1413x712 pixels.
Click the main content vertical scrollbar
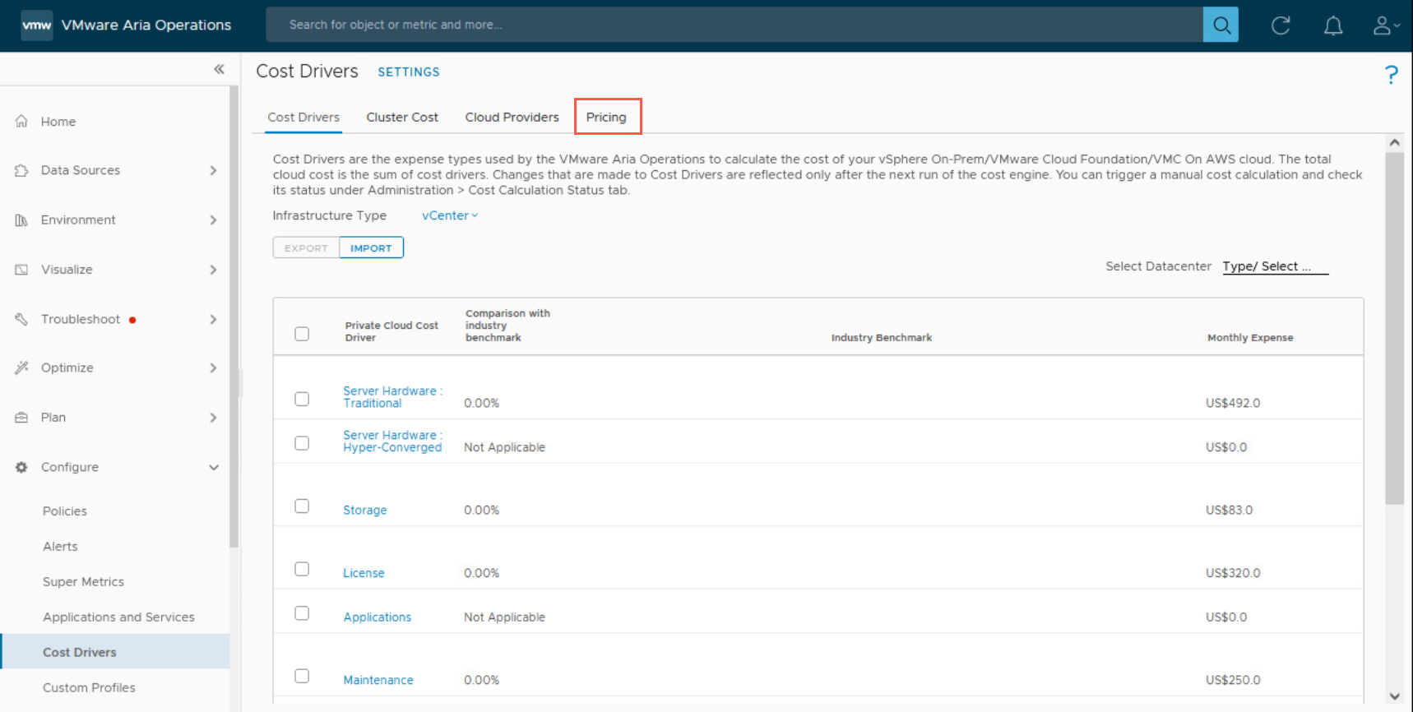[x=1394, y=329]
